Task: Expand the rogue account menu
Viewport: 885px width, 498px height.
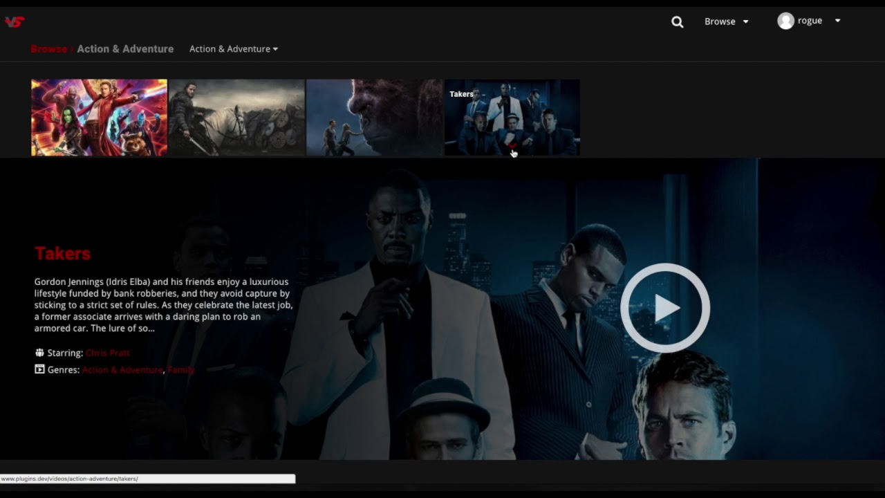Action: pyautogui.click(x=837, y=21)
